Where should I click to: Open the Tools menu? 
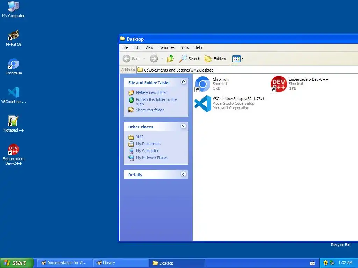(185, 47)
